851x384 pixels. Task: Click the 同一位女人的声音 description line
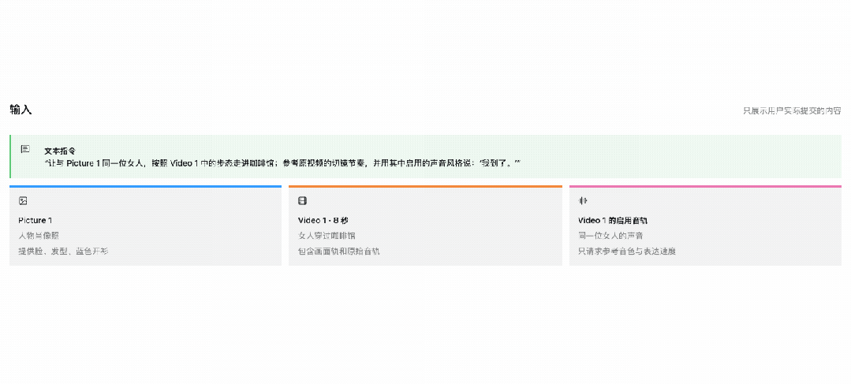coord(610,236)
